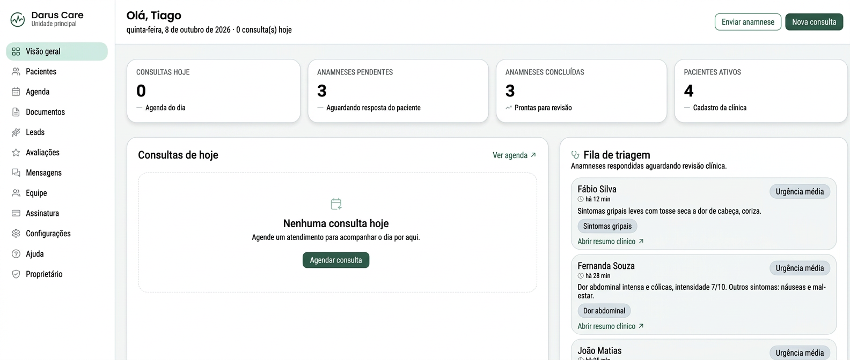Open Configurações
Screen dimensions: 850x360
57,234
